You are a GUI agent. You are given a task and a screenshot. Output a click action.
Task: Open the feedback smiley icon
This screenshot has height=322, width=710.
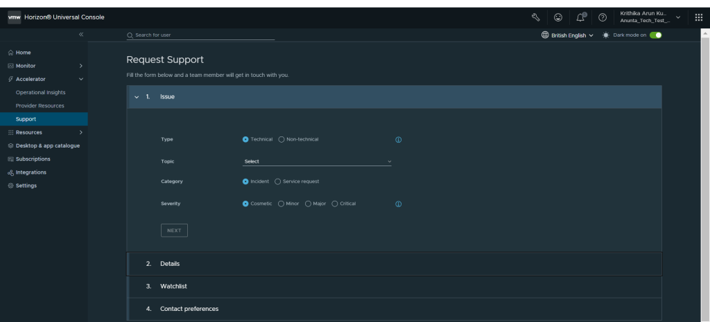tap(558, 17)
